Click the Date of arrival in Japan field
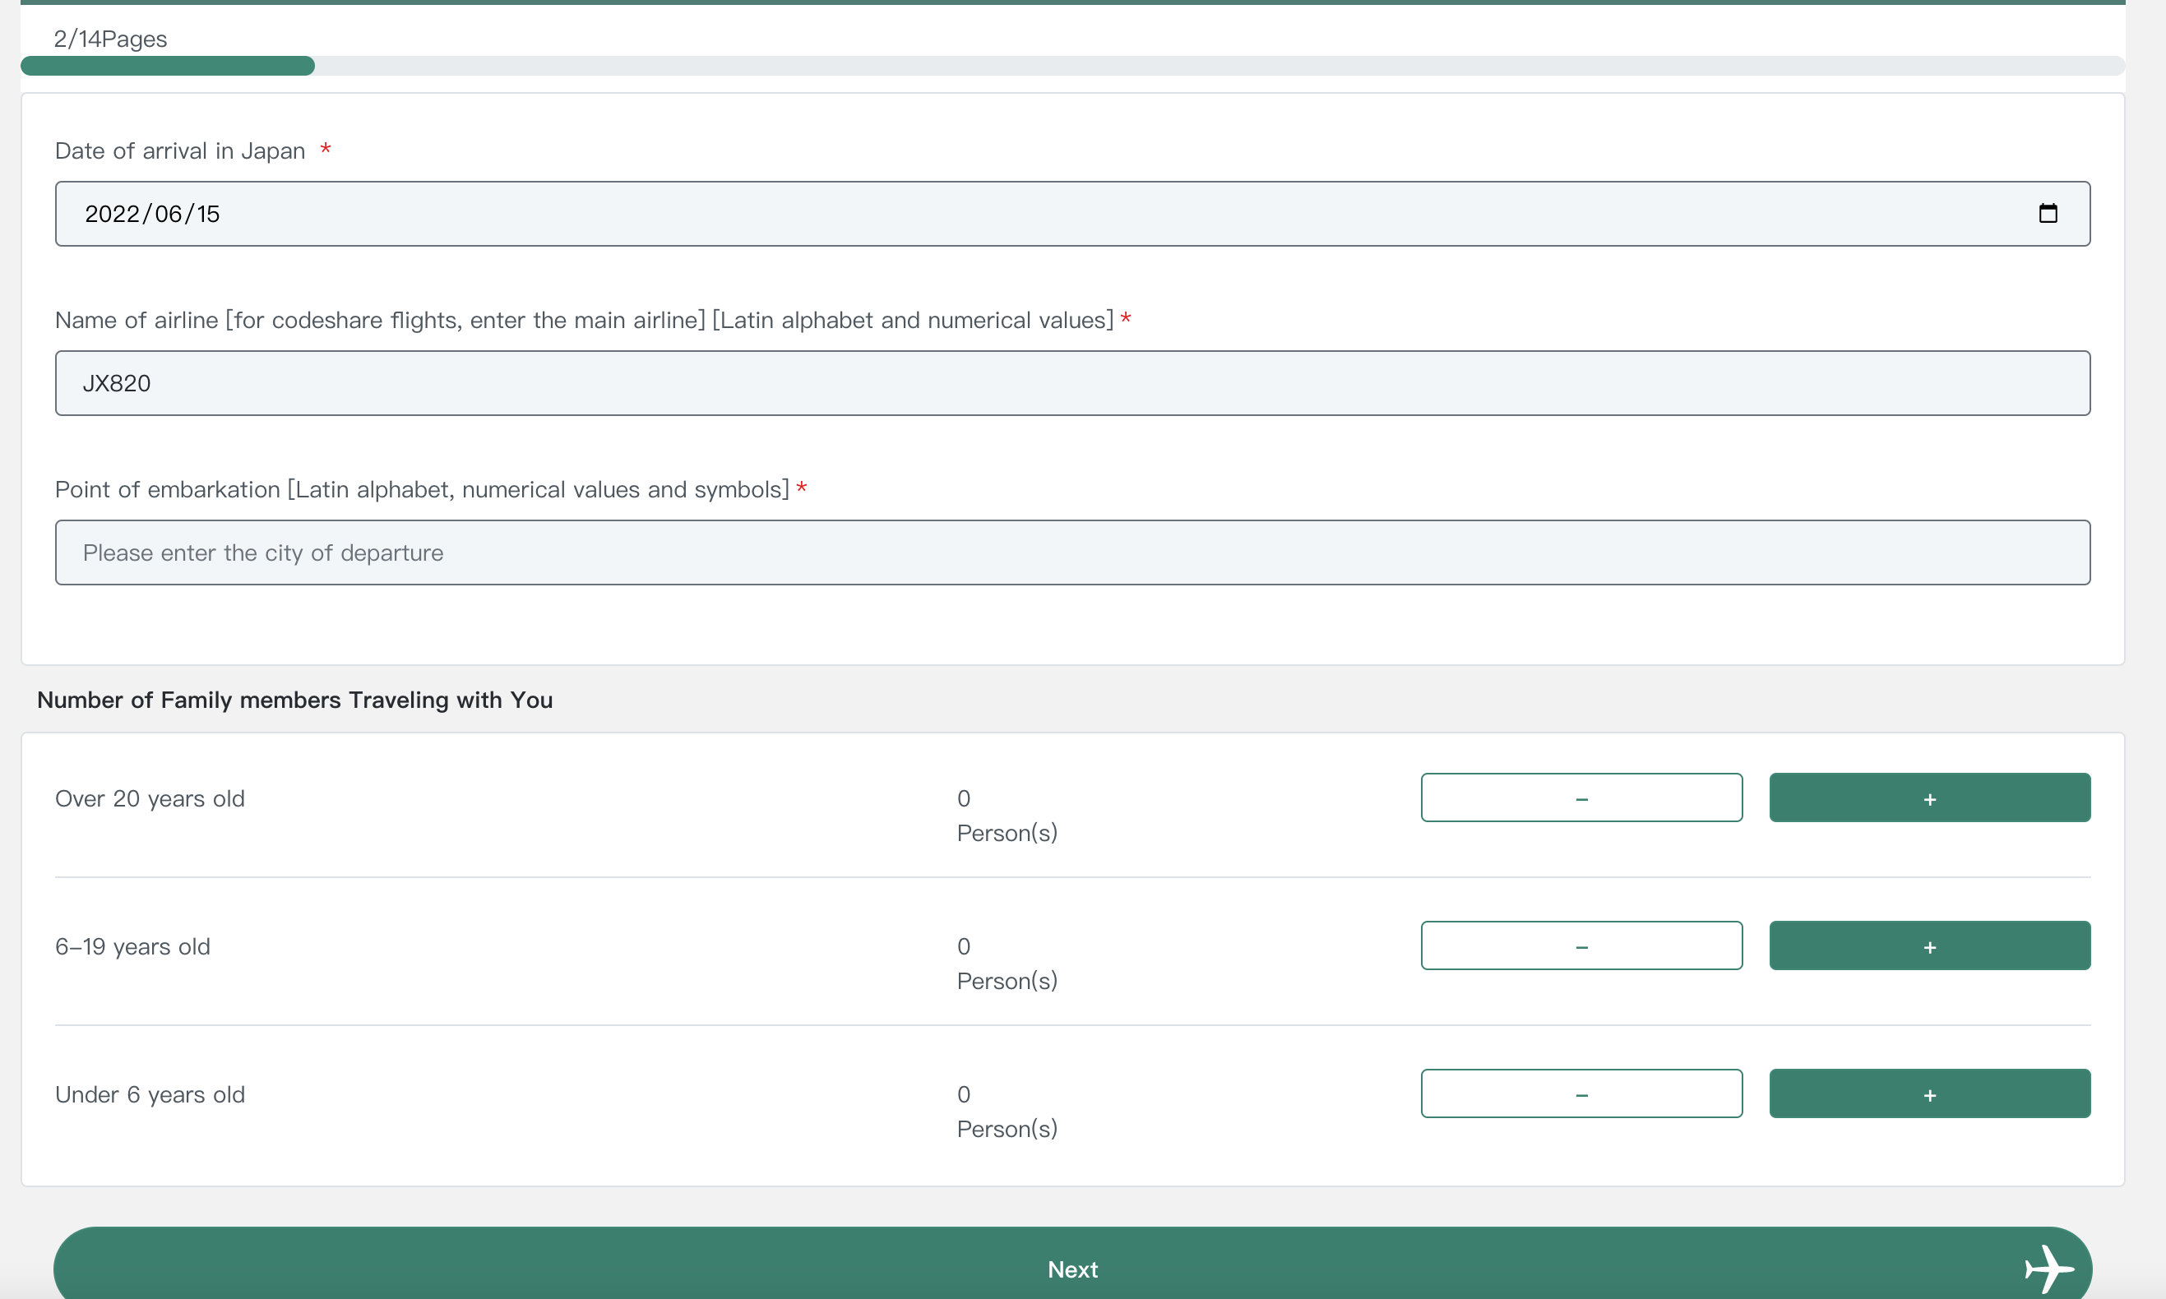Image resolution: width=2166 pixels, height=1299 pixels. (1072, 214)
